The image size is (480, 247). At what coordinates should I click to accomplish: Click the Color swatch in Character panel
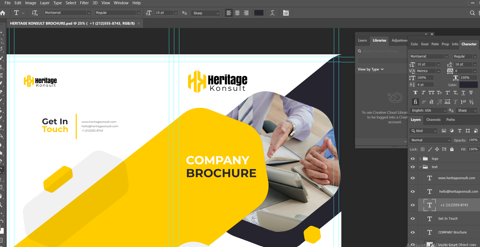[x=468, y=85]
